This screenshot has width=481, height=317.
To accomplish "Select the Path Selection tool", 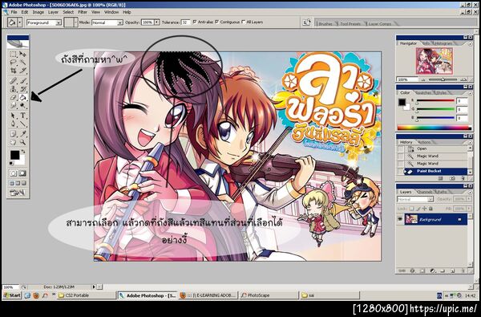I will tap(13, 116).
